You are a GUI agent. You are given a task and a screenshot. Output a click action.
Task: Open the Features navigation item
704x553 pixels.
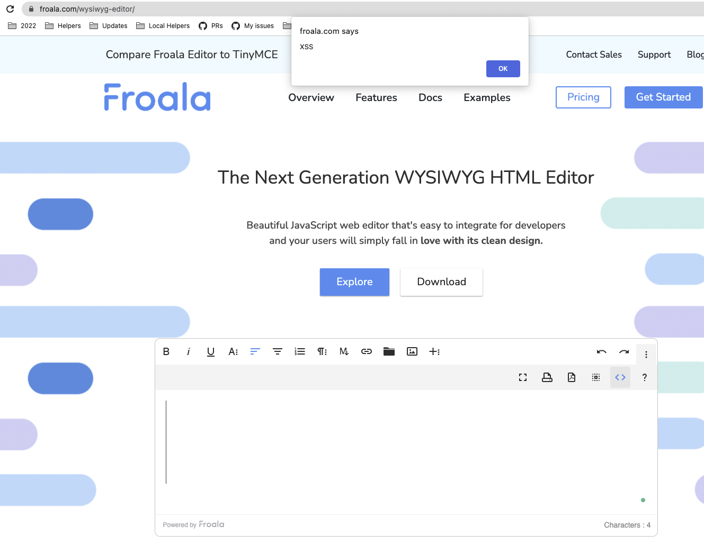point(377,97)
